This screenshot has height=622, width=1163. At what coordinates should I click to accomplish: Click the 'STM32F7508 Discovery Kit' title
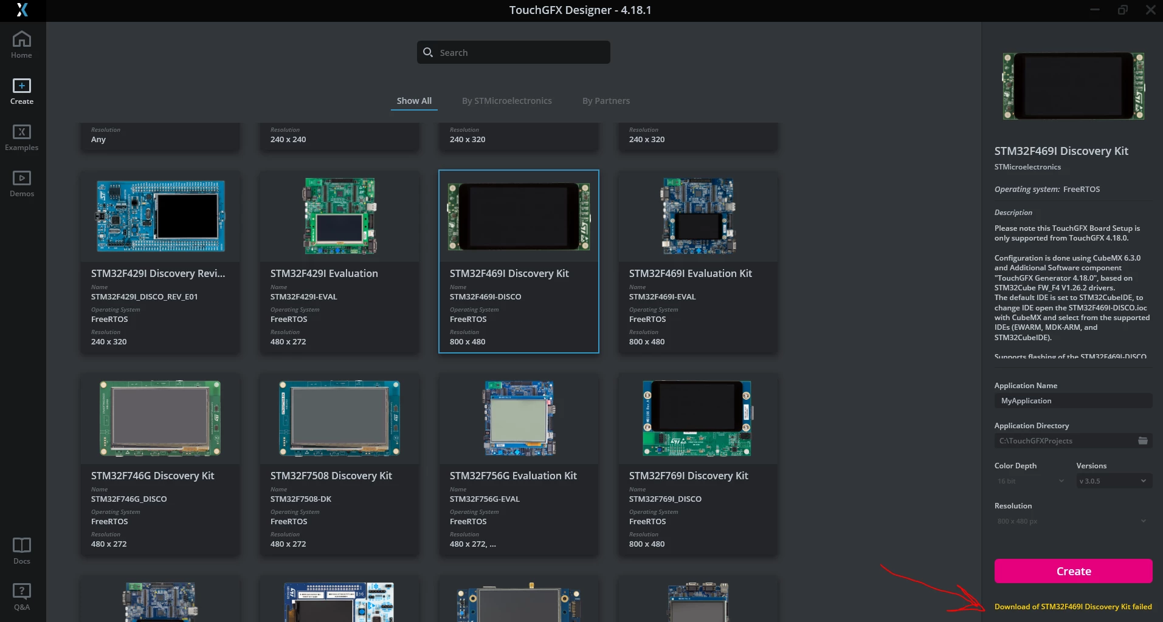331,476
